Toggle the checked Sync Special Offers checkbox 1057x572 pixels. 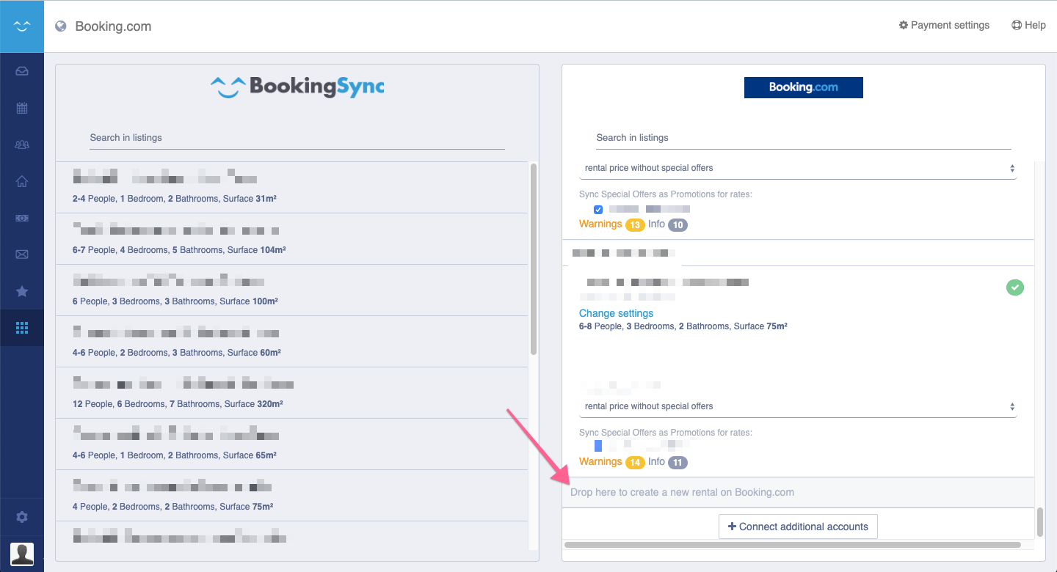pos(598,210)
